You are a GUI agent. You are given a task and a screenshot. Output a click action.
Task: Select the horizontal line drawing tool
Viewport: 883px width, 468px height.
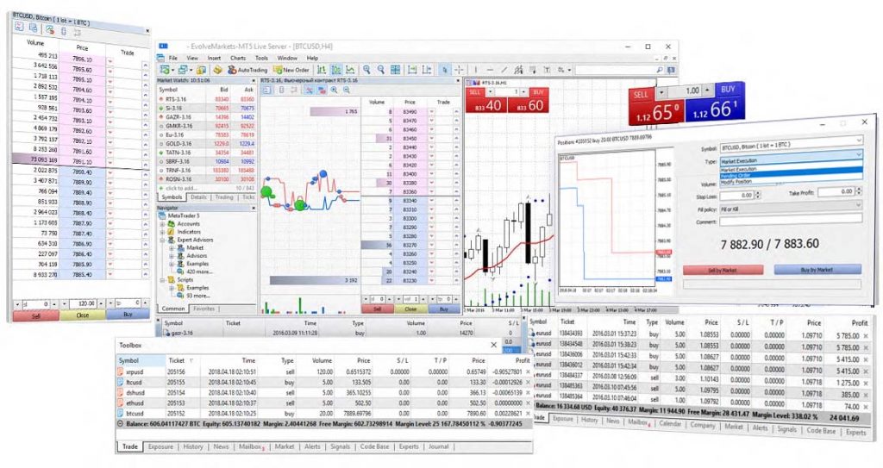[x=490, y=70]
